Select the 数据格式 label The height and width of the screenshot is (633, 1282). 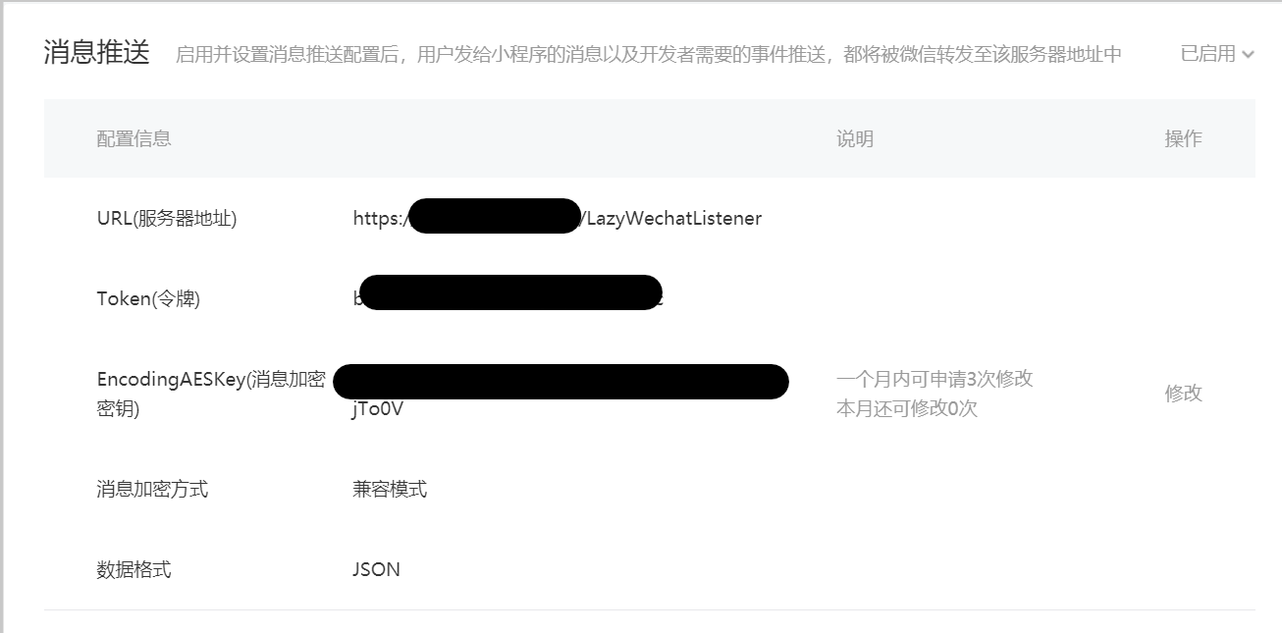tap(134, 569)
